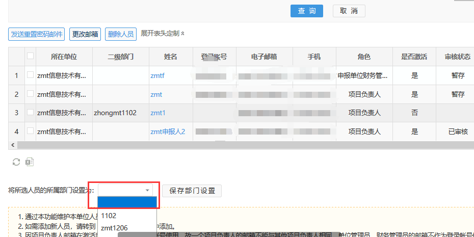
Task: Click the 姓名 column header
Action: tap(171, 57)
